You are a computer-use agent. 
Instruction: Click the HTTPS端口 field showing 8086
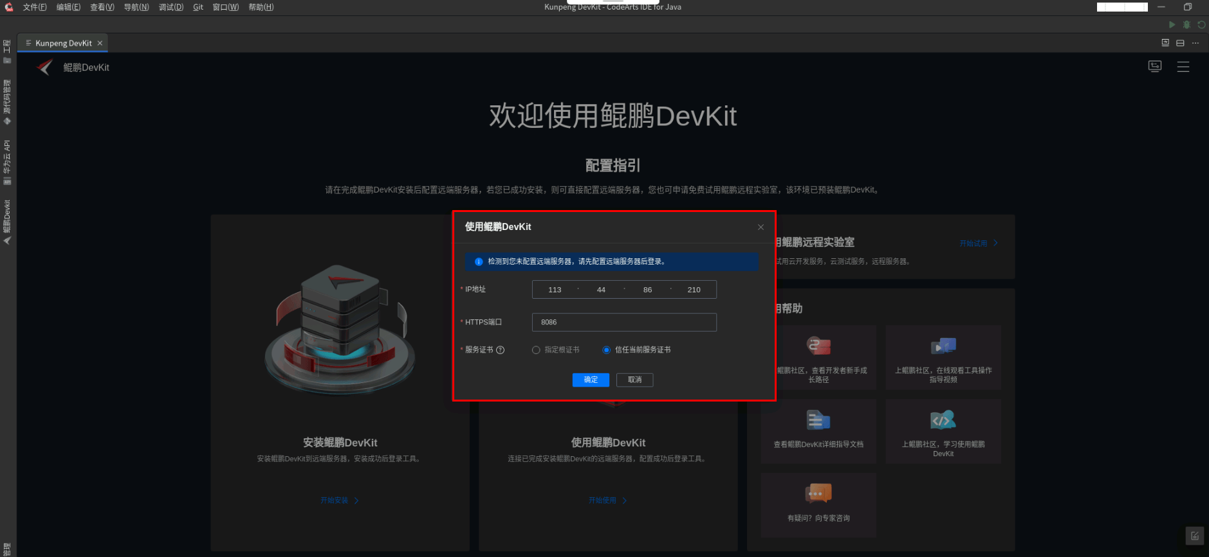pyautogui.click(x=624, y=323)
